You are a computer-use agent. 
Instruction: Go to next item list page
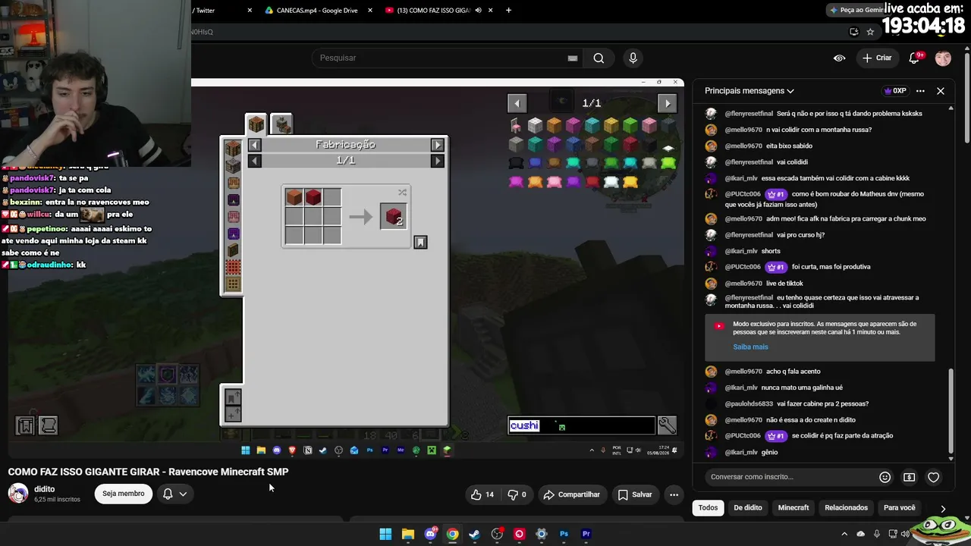667,103
